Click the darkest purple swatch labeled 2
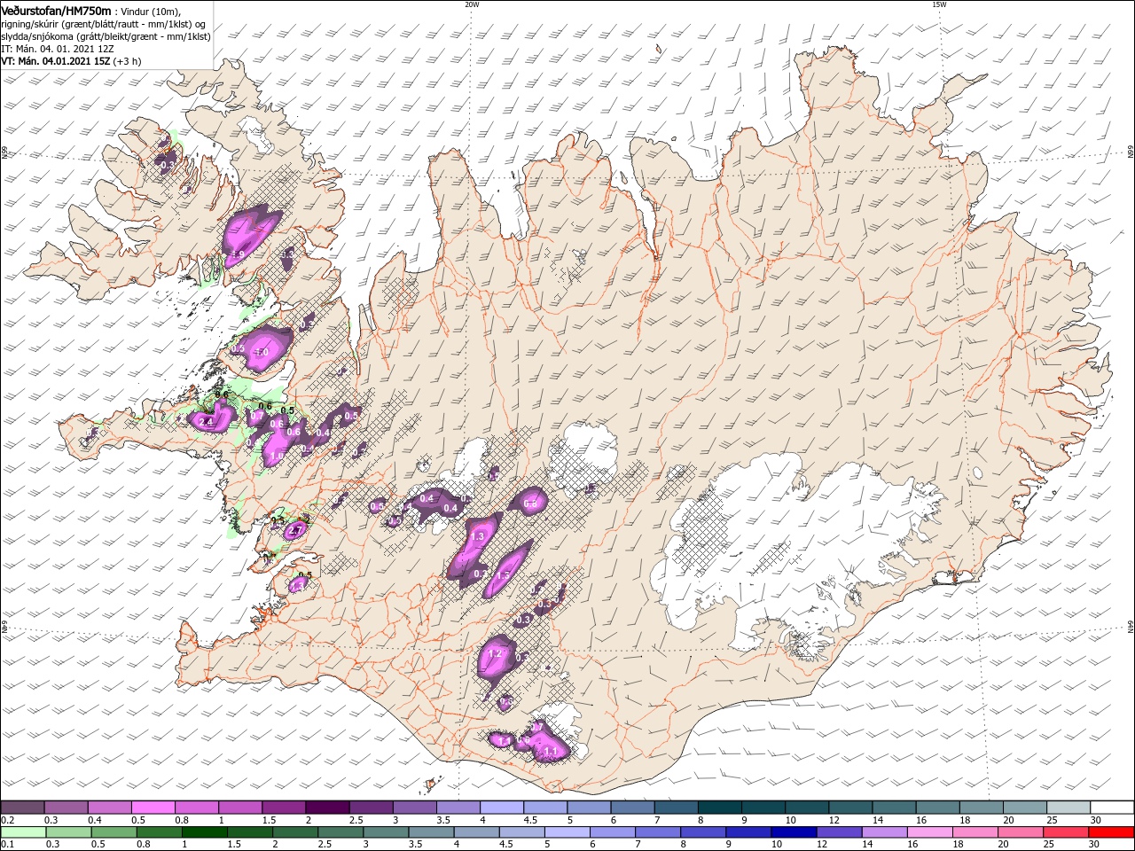 coord(326,807)
